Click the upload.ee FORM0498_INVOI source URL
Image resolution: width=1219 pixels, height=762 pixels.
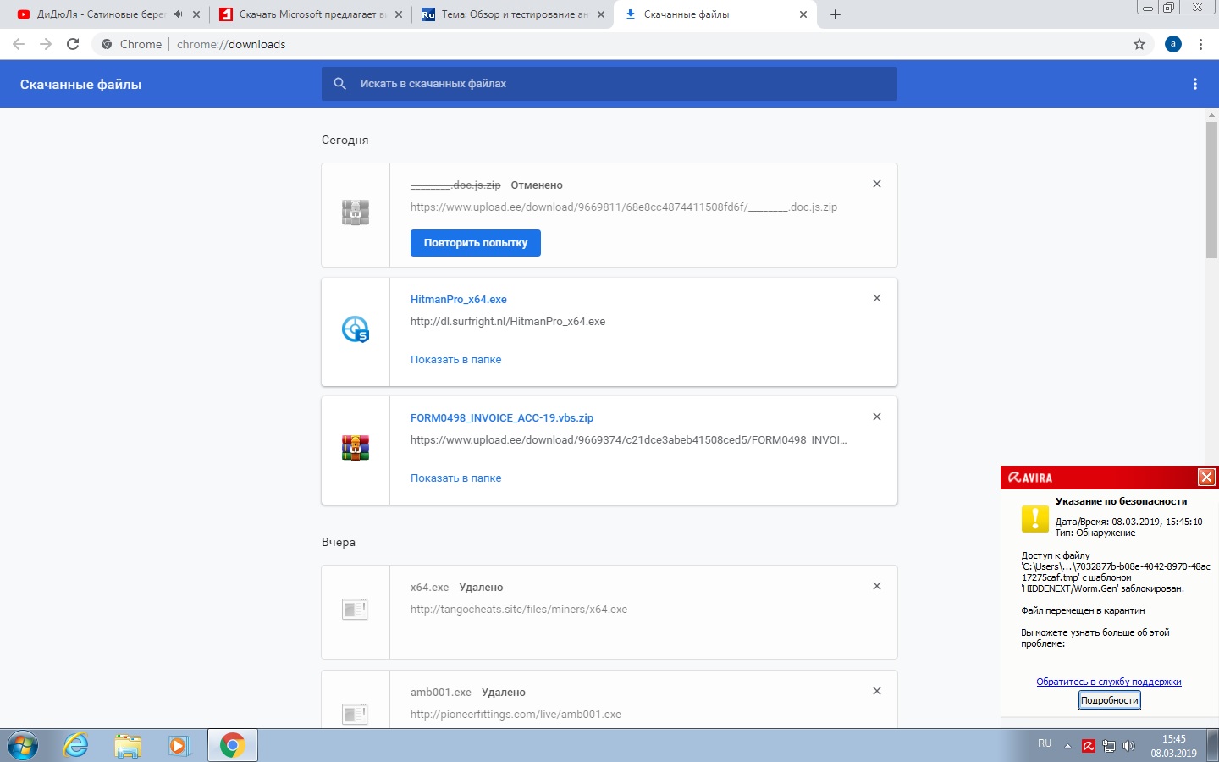tap(629, 440)
